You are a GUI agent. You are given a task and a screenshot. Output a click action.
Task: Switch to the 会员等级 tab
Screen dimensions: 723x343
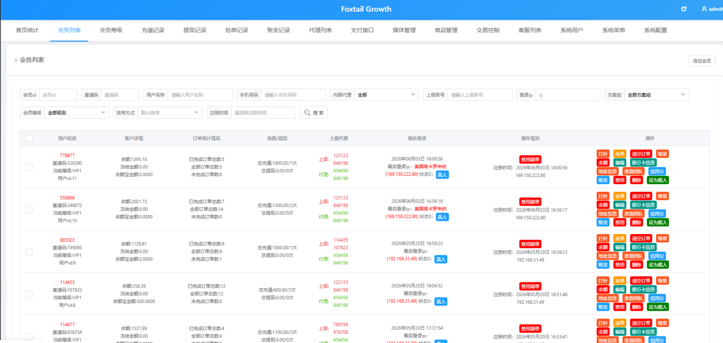(x=111, y=30)
